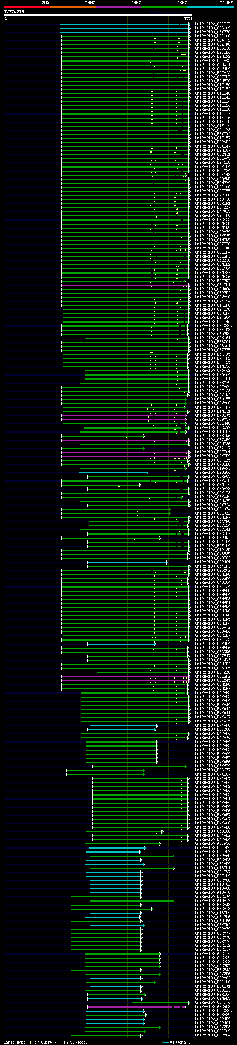Select hit UniRef100_A8J3K6
237x1045 pixels.
coord(213,917)
